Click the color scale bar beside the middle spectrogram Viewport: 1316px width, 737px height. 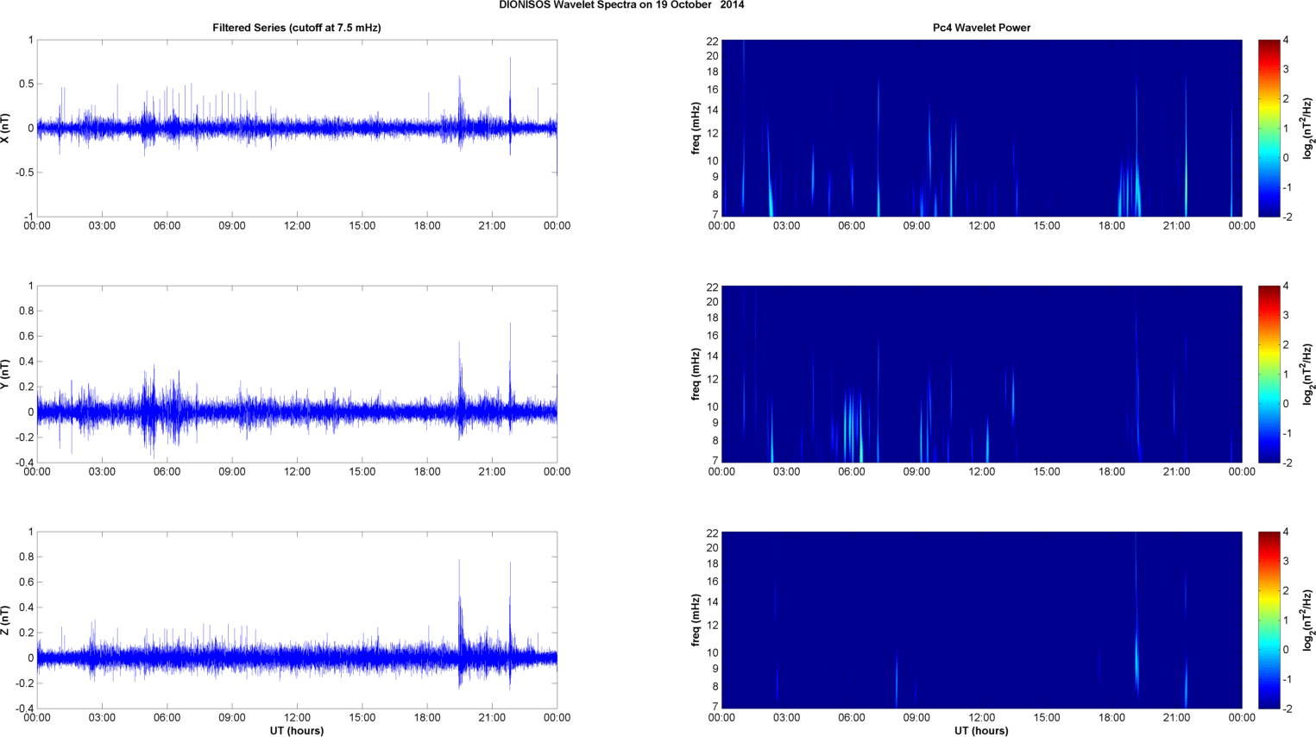coord(1269,374)
